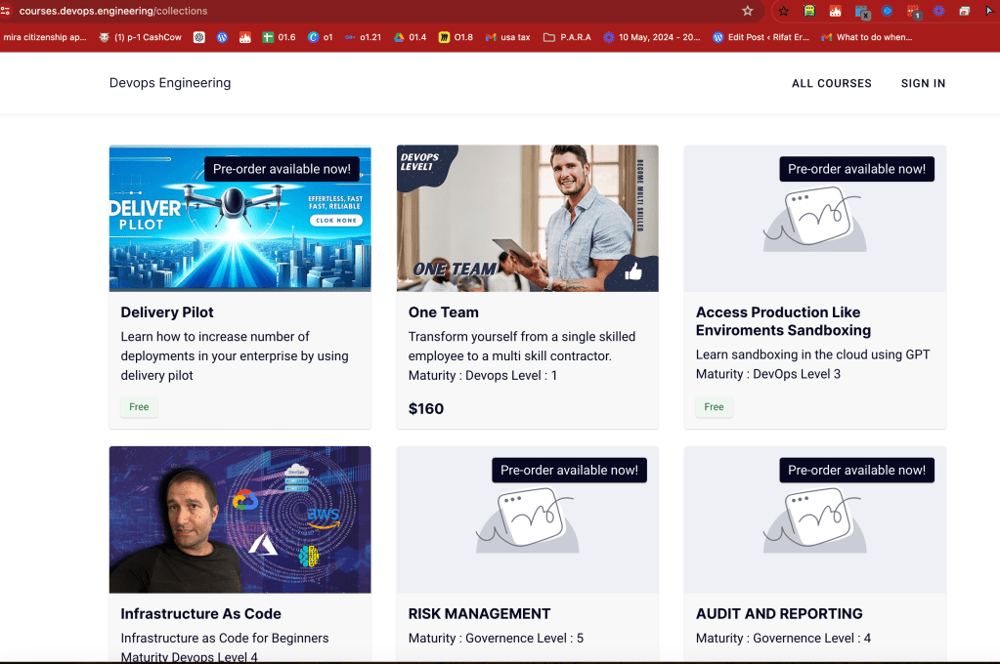Screen dimensions: 1000x664
Task: Click the RISK MANAGEMENT placeholder image
Action: (528, 520)
